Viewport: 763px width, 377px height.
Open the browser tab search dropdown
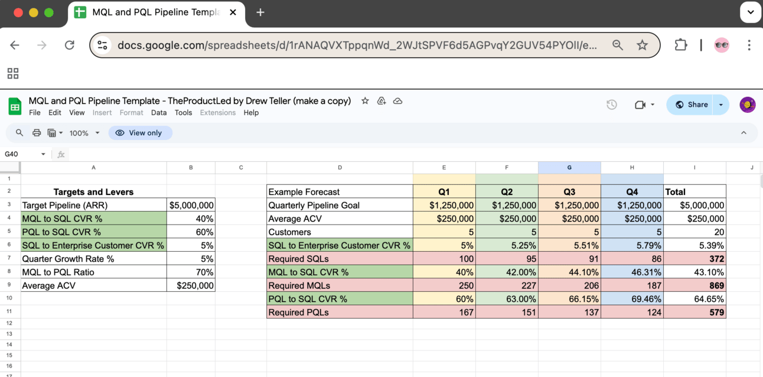pos(751,12)
